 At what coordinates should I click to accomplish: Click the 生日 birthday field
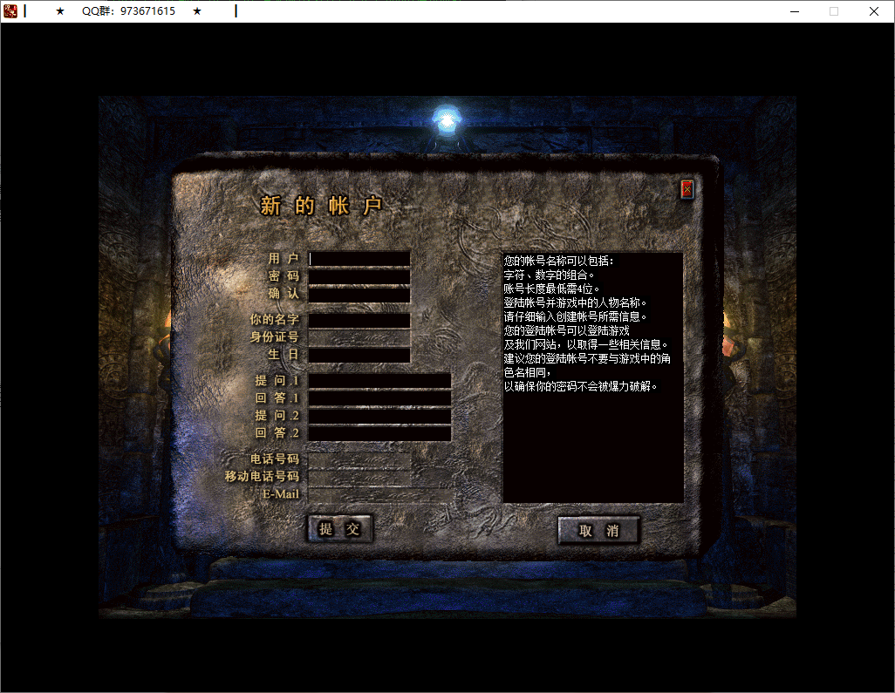(359, 355)
